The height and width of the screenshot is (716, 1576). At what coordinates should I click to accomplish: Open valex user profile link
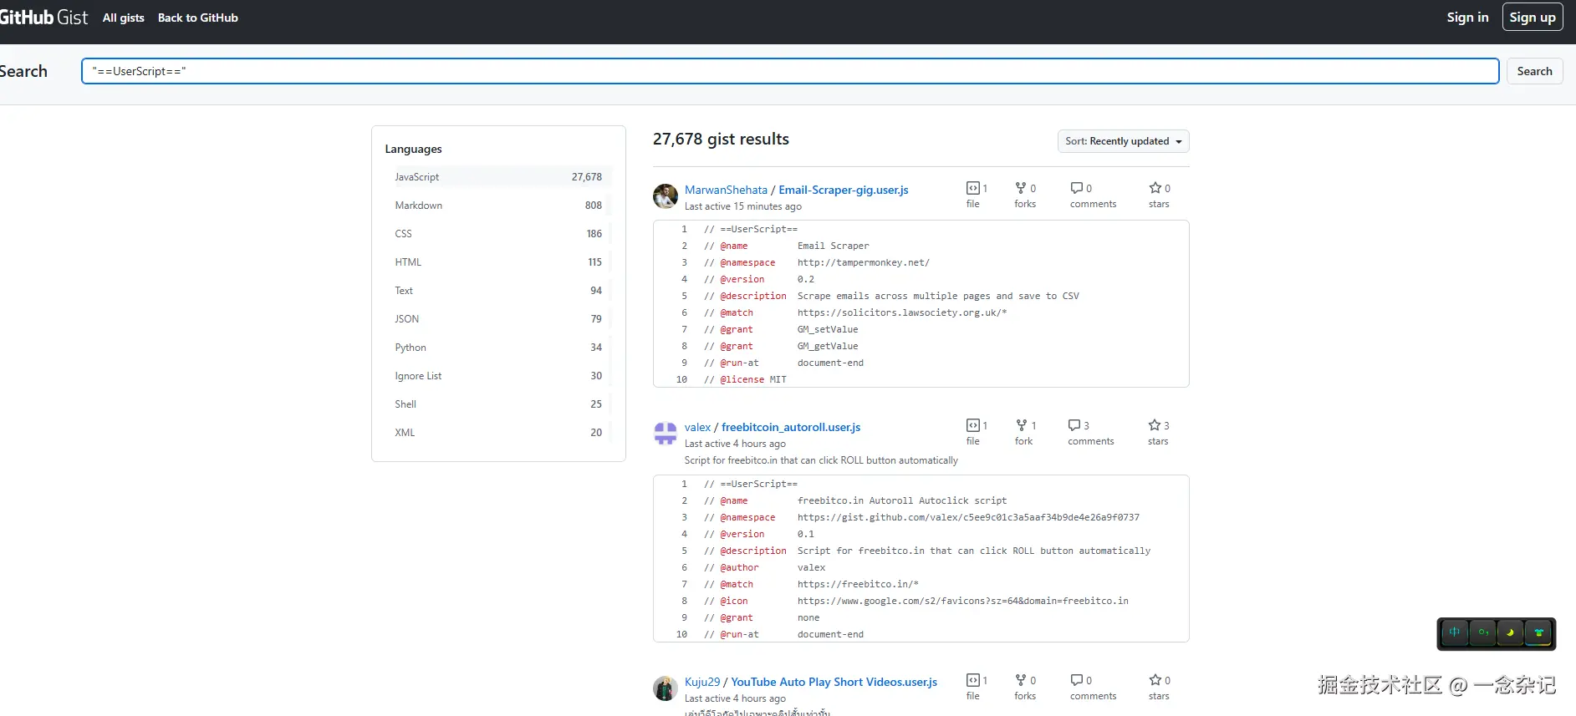[x=697, y=427]
